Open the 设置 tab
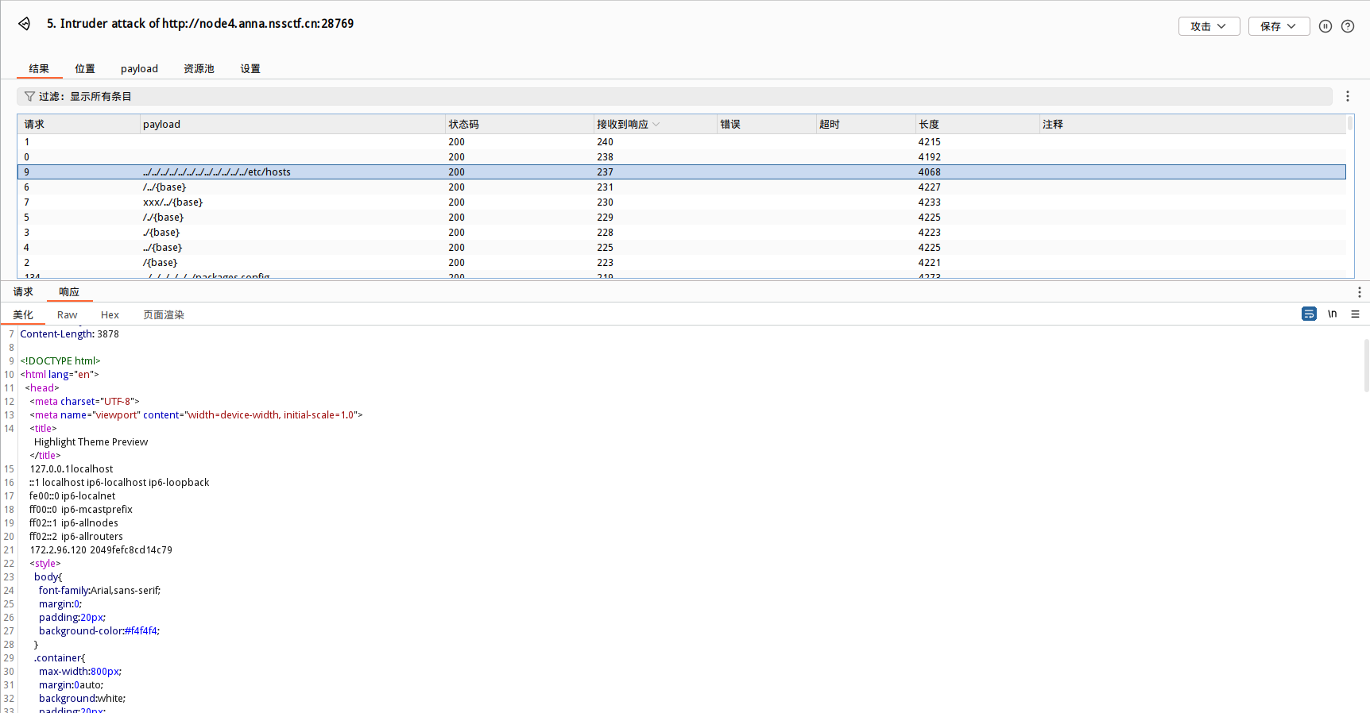This screenshot has height=713, width=1370. (250, 69)
